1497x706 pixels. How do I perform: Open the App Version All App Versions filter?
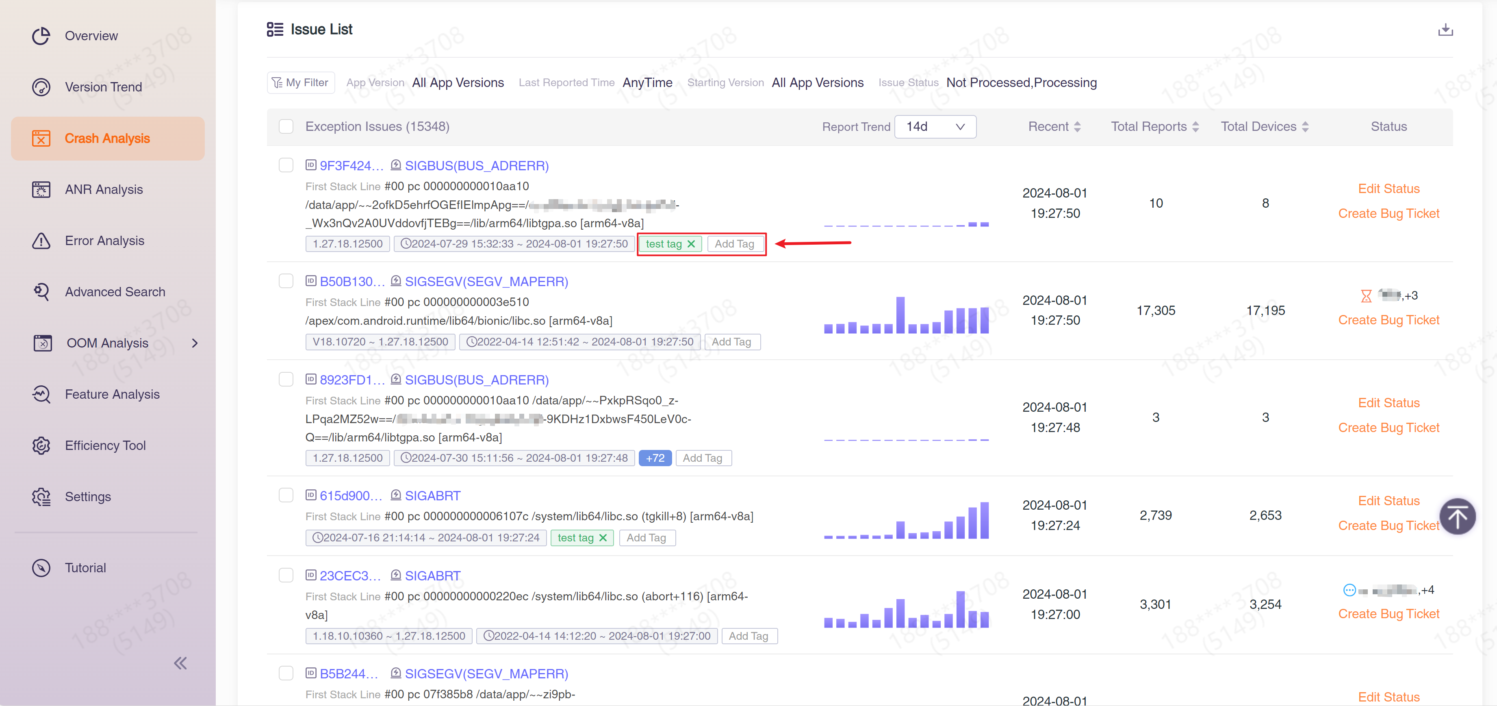[458, 83]
